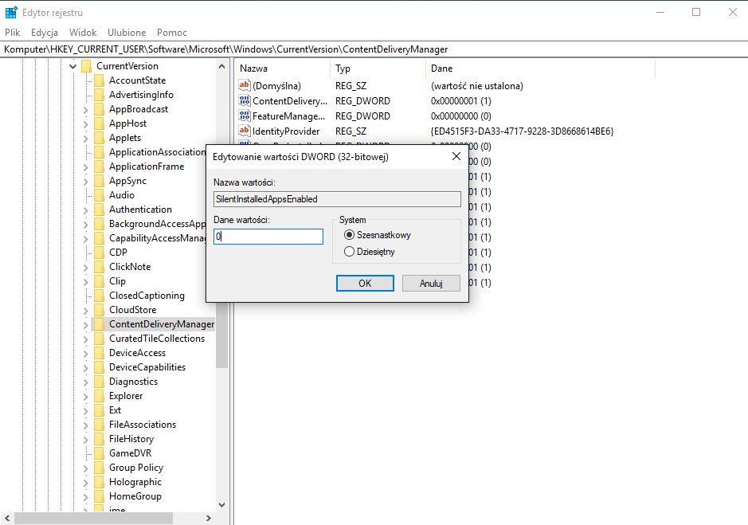Click the Registry Editor app icon in title bar

pos(11,13)
